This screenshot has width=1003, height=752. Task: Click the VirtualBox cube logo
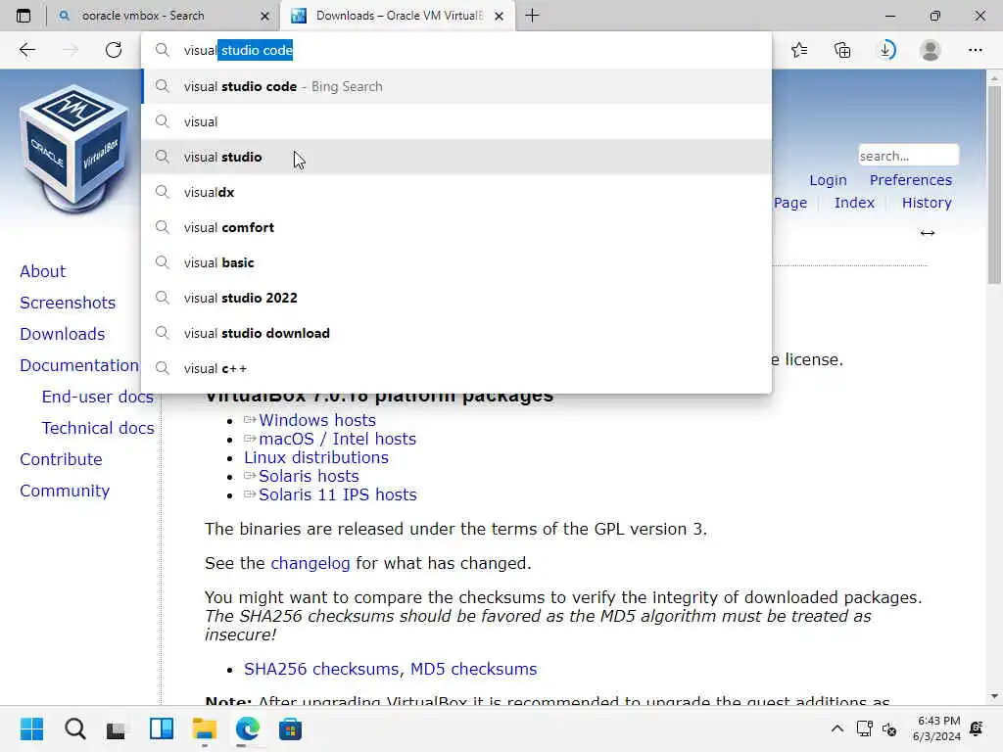coord(73,149)
